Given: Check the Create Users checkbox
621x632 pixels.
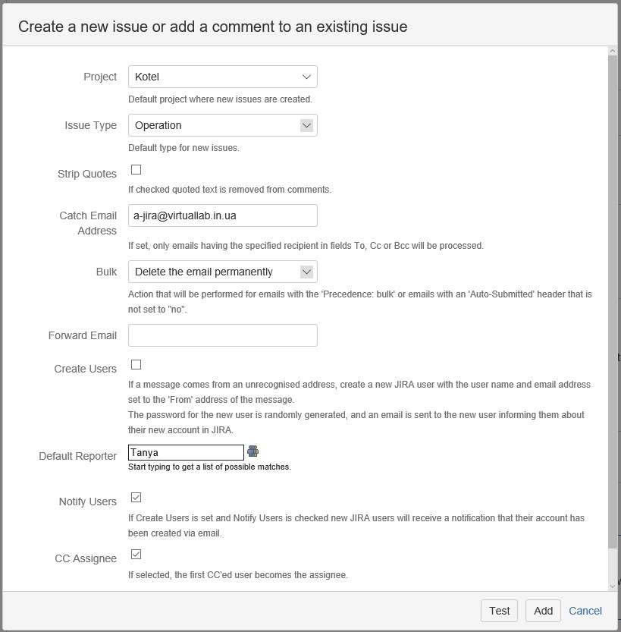Looking at the screenshot, I should point(136,365).
